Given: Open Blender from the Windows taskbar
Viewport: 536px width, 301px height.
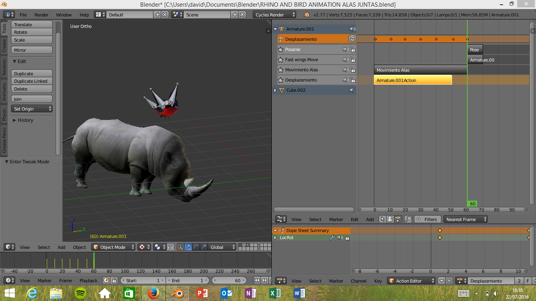Looking at the screenshot, I should point(178,293).
